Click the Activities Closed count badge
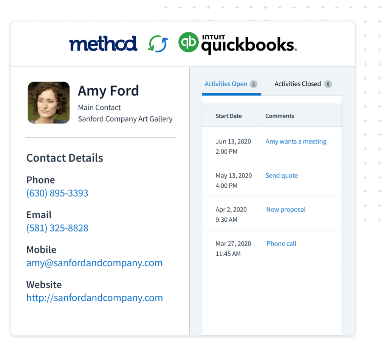 [x=328, y=84]
